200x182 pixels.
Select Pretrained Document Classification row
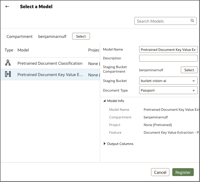50,63
